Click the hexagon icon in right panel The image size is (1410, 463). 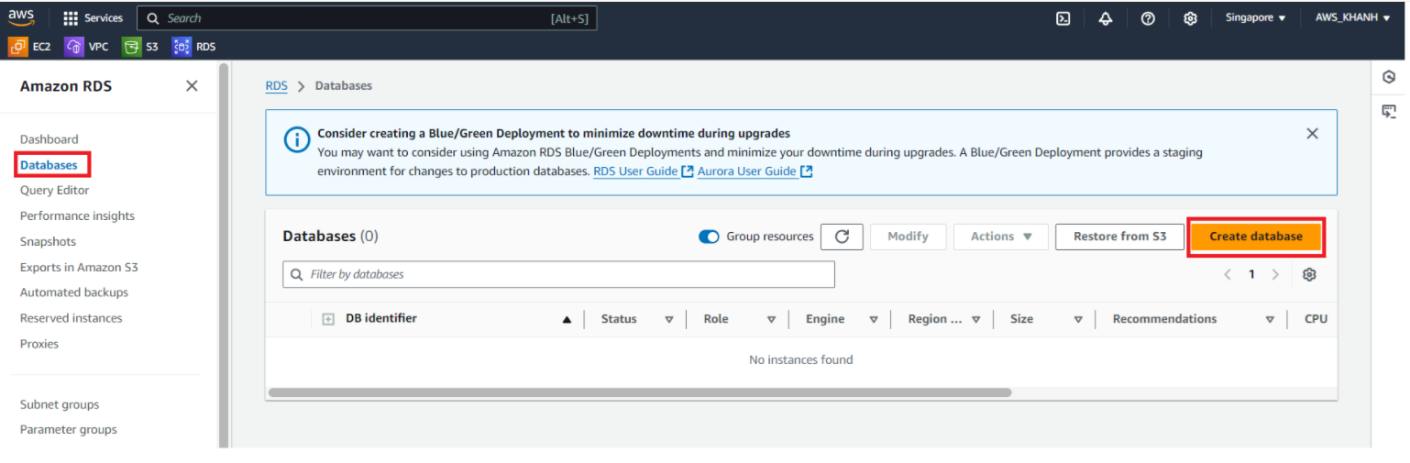pyautogui.click(x=1389, y=77)
